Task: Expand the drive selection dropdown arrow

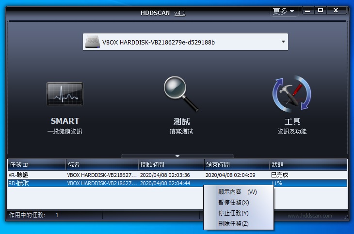Action: click(x=283, y=42)
